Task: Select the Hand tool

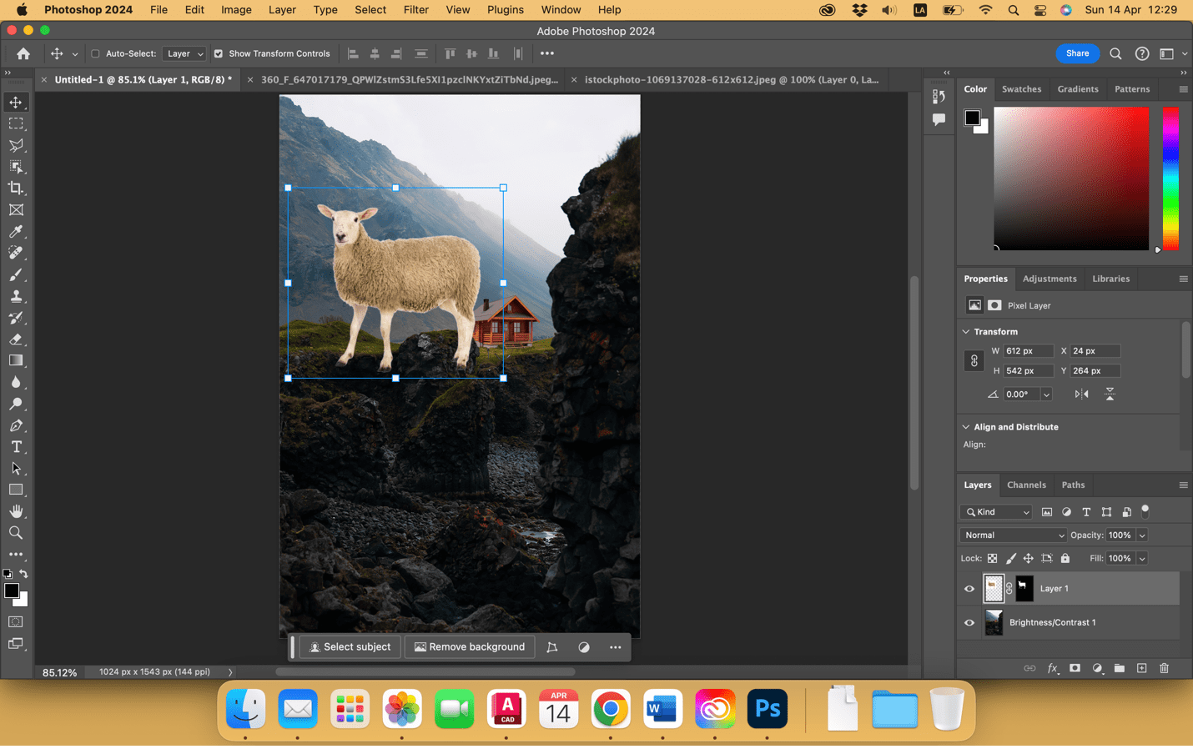Action: click(x=16, y=511)
